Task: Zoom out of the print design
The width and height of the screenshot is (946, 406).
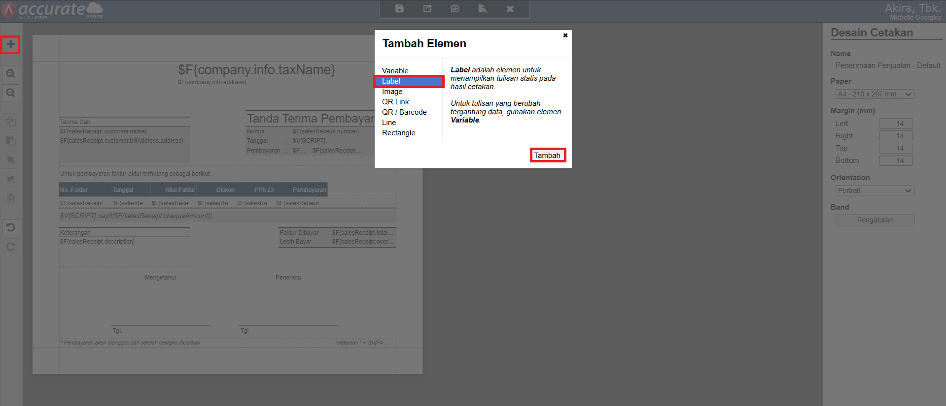Action: click(x=10, y=93)
